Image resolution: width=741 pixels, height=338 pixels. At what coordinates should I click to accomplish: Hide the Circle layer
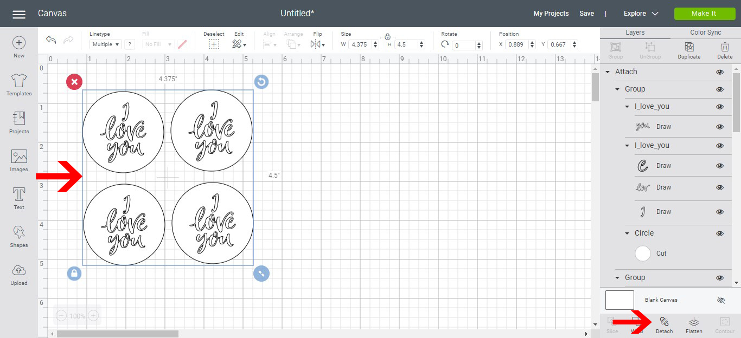[720, 233]
